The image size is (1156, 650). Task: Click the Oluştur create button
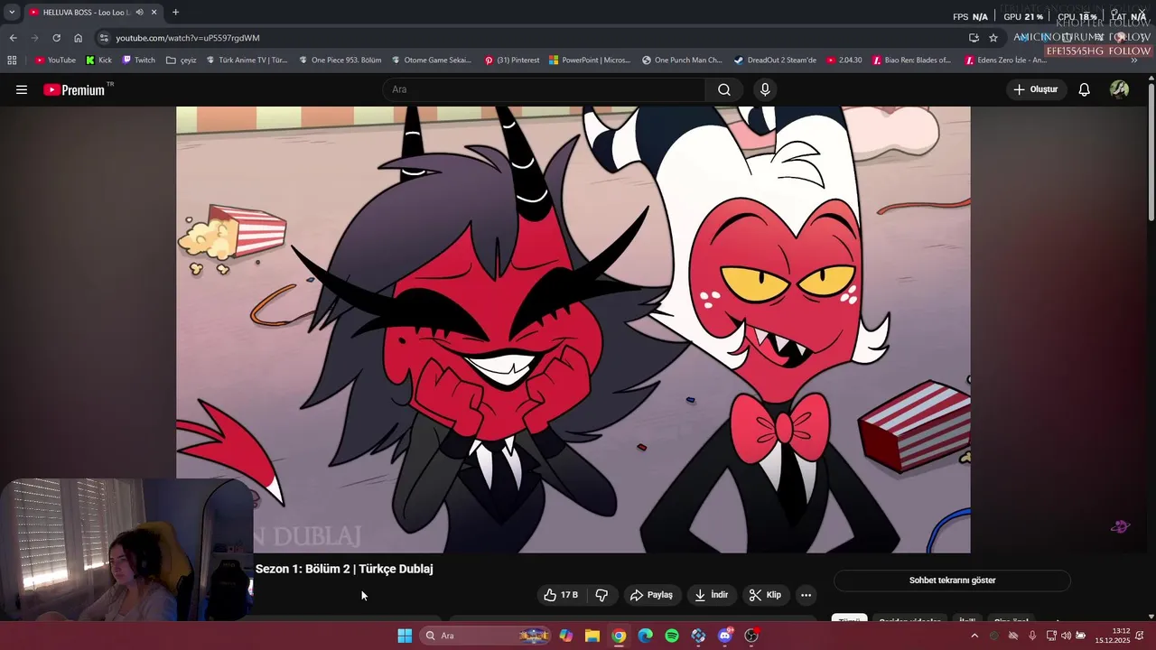pyautogui.click(x=1035, y=89)
